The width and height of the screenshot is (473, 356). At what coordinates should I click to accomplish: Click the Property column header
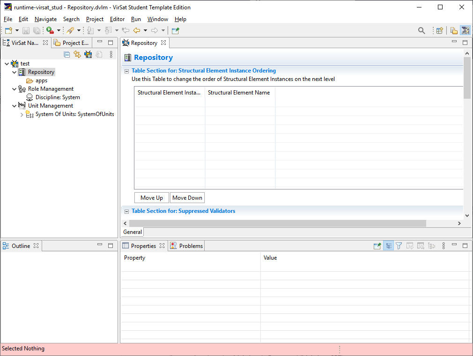coord(191,258)
